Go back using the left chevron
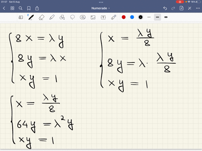Viewport: 202px width, 151px height. pyautogui.click(x=4, y=8)
